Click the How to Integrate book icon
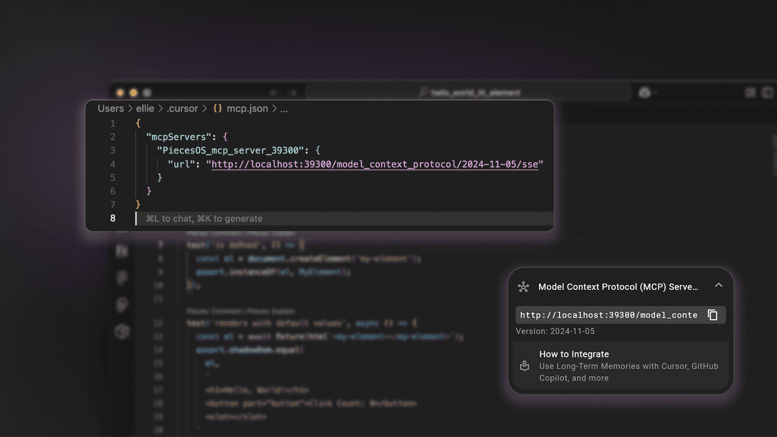The width and height of the screenshot is (777, 437). pyautogui.click(x=524, y=366)
